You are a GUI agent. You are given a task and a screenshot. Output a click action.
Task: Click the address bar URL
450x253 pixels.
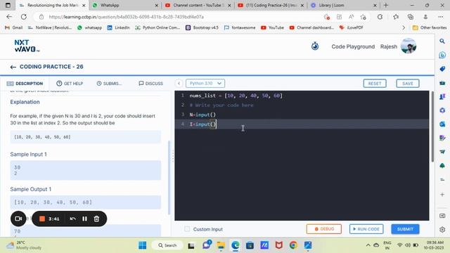pyautogui.click(x=127, y=17)
